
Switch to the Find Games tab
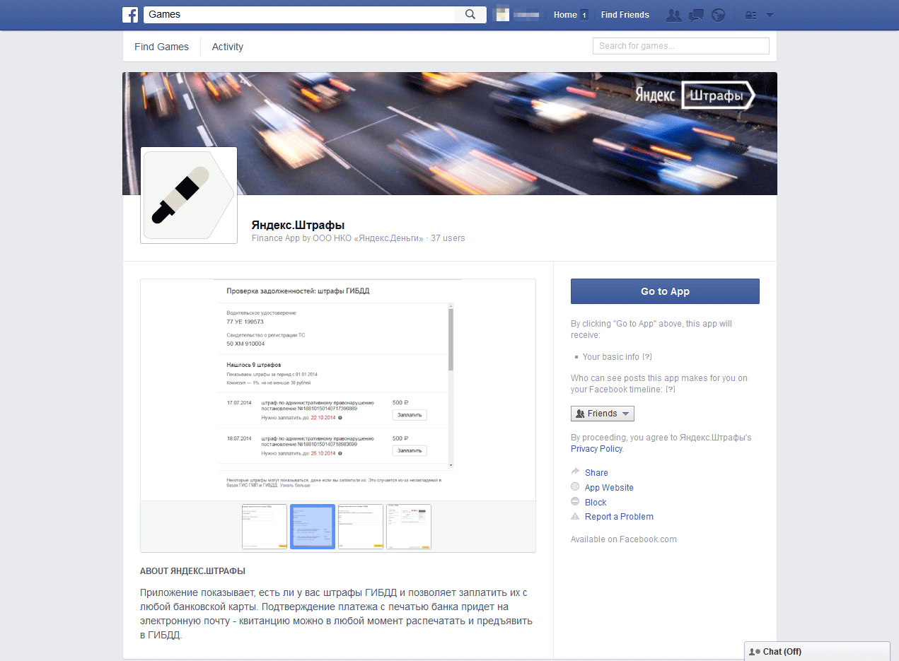(162, 47)
